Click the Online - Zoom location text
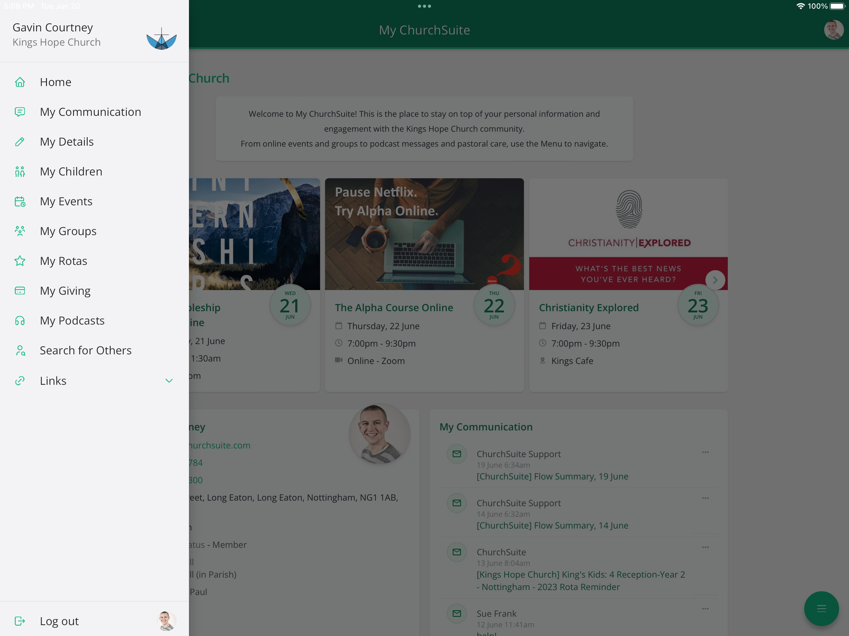Viewport: 849px width, 636px height. 376,361
